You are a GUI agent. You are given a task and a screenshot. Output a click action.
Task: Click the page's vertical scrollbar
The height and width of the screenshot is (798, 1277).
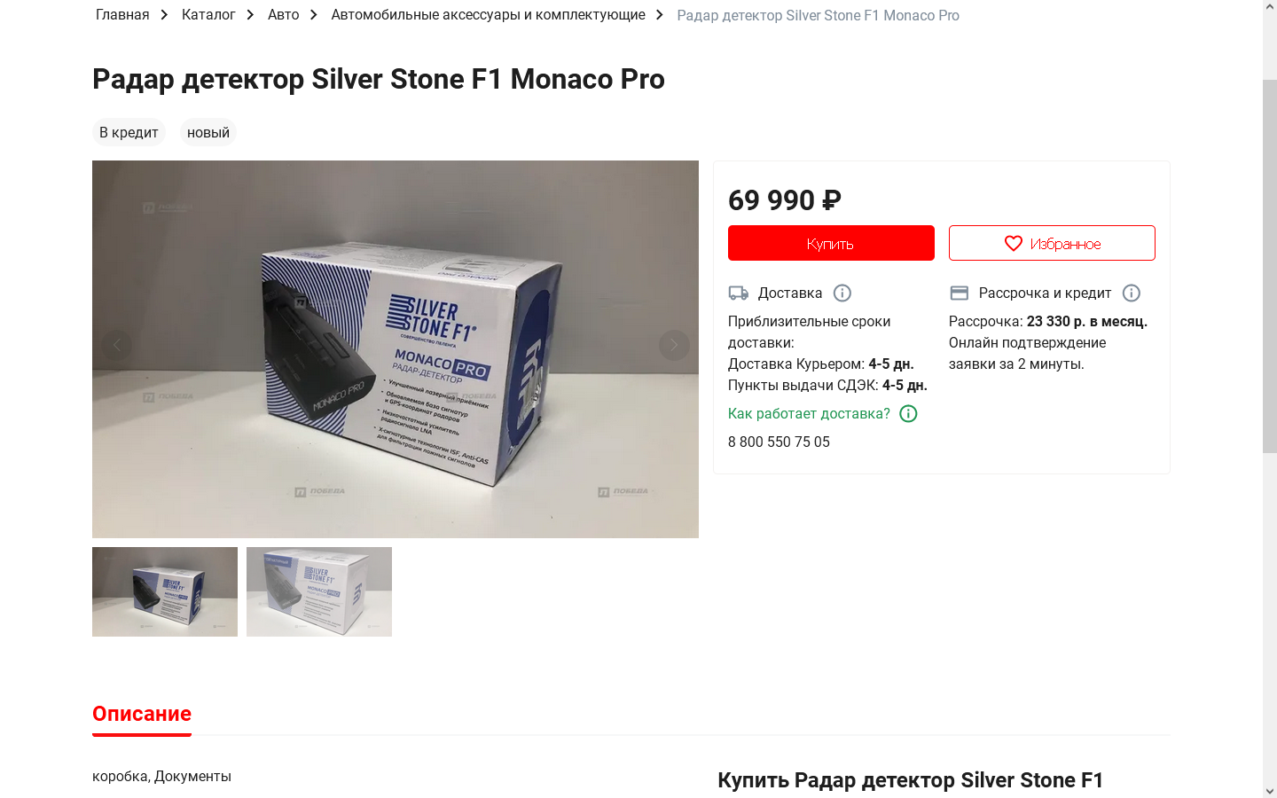[1270, 266]
